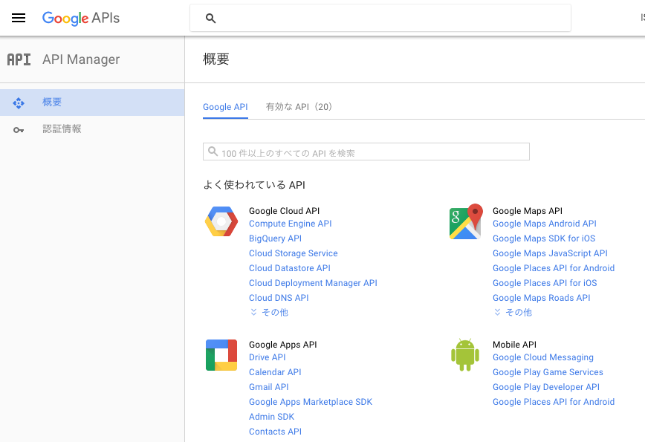Click the Android robot icon for Mobile API
The image size is (645, 442).
coord(465,354)
